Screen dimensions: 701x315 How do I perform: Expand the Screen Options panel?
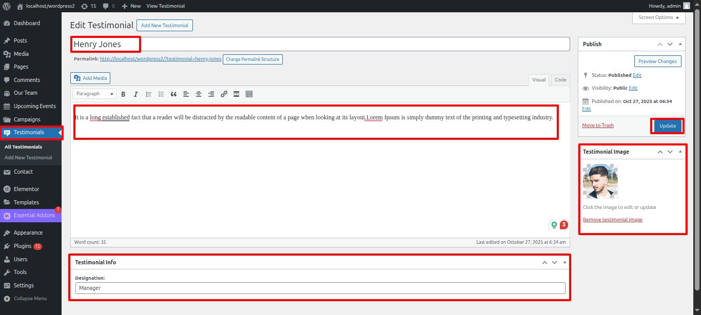point(659,17)
